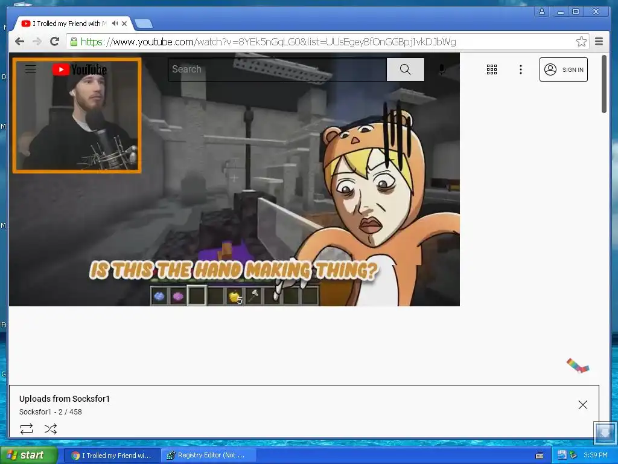Close the Uploads from Socksfor1 playlist panel
The width and height of the screenshot is (618, 464).
583,404
